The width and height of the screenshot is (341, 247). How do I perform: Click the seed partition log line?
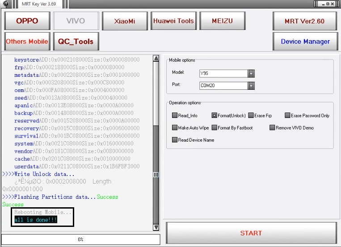(71, 98)
